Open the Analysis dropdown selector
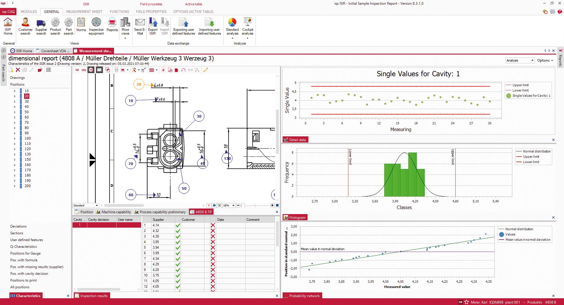 (520, 60)
